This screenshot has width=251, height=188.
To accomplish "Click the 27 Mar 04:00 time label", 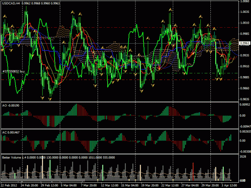I will pyautogui.click(x=190, y=185).
